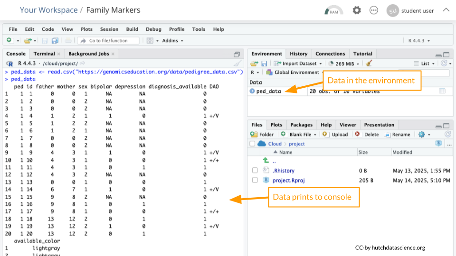Open the RAM usage gauge

[x=333, y=10]
